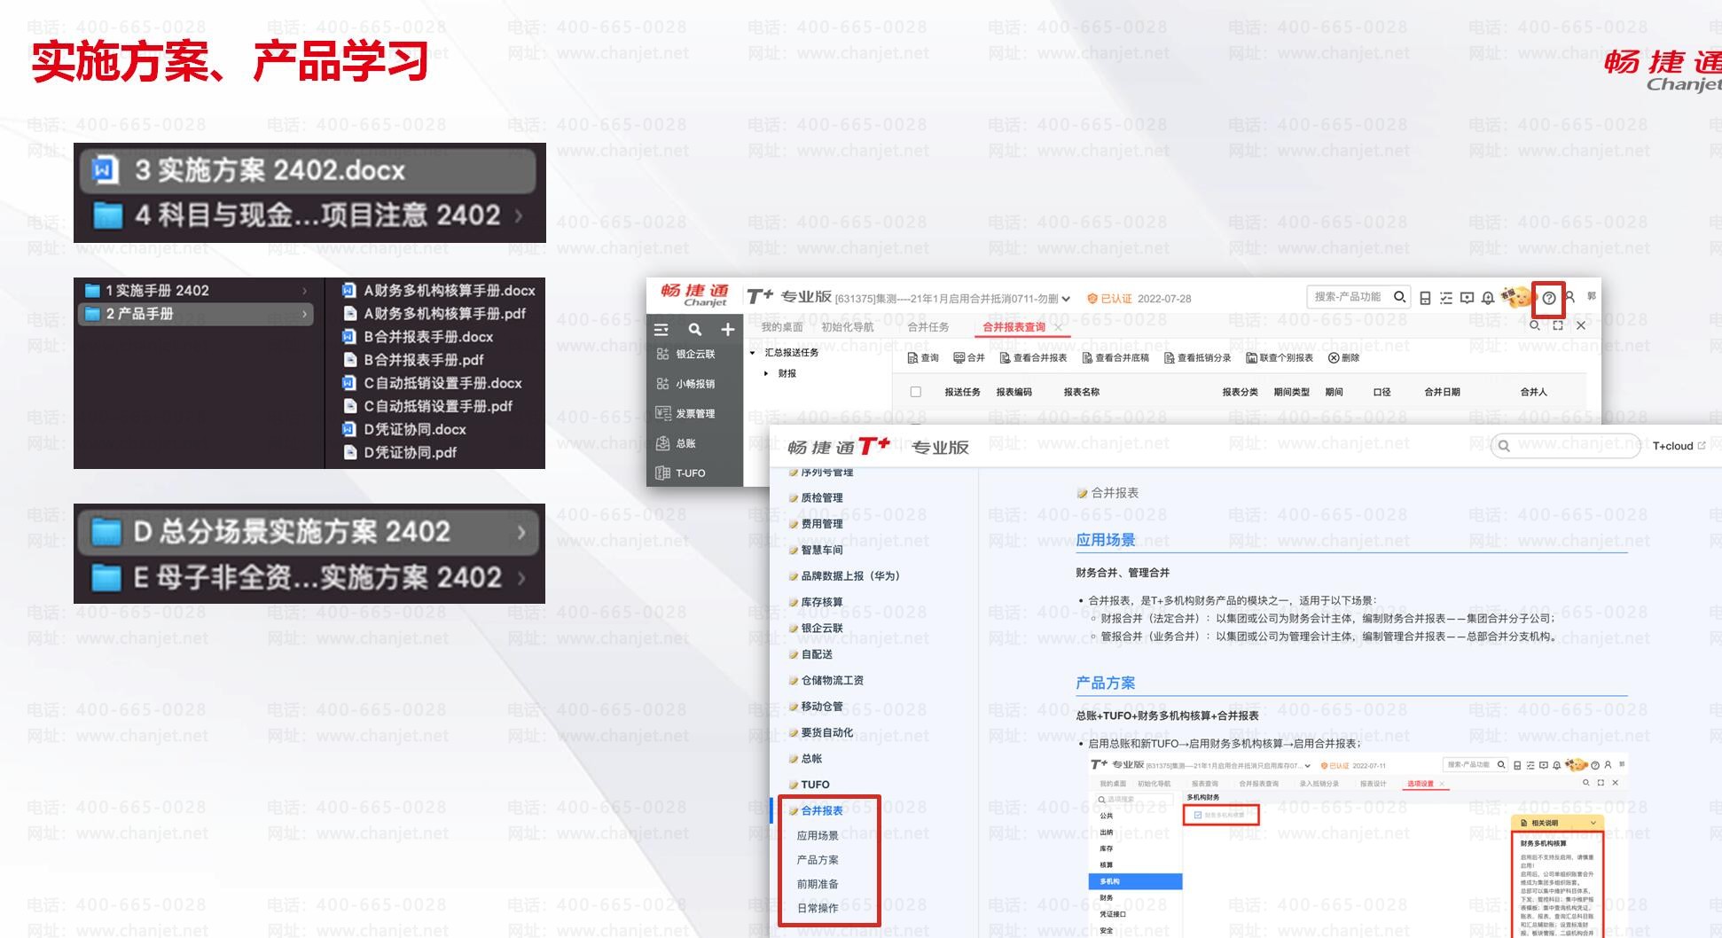Image resolution: width=1722 pixels, height=938 pixels.
Task: Click the calculator icon in T+ header
Action: (x=1425, y=298)
